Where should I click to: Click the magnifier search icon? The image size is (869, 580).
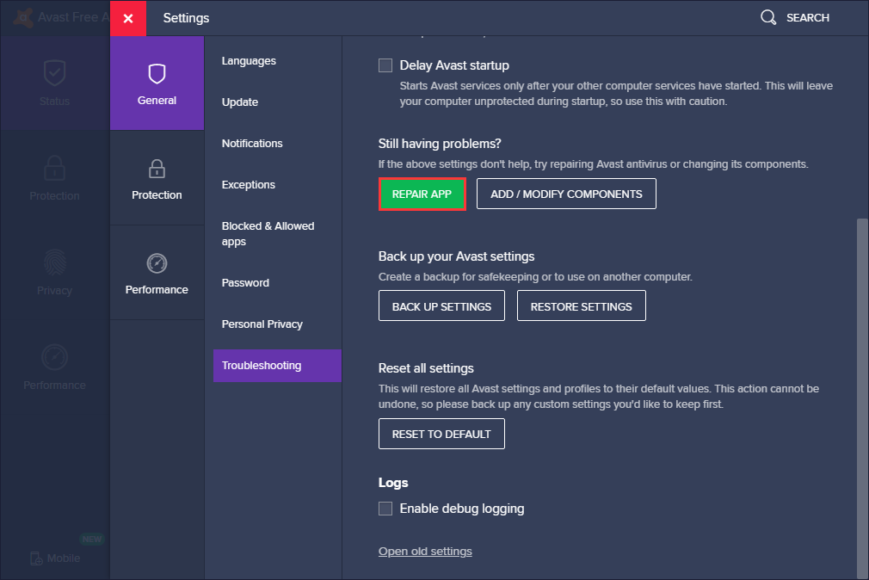click(768, 17)
